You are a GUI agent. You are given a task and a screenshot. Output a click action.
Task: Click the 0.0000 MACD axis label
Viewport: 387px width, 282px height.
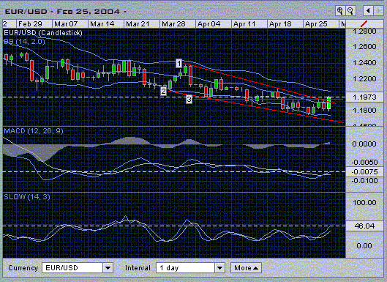[364, 144]
